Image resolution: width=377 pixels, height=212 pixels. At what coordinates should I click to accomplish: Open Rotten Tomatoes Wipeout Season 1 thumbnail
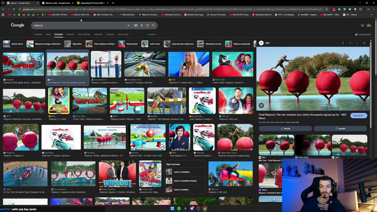pyautogui.click(x=117, y=174)
